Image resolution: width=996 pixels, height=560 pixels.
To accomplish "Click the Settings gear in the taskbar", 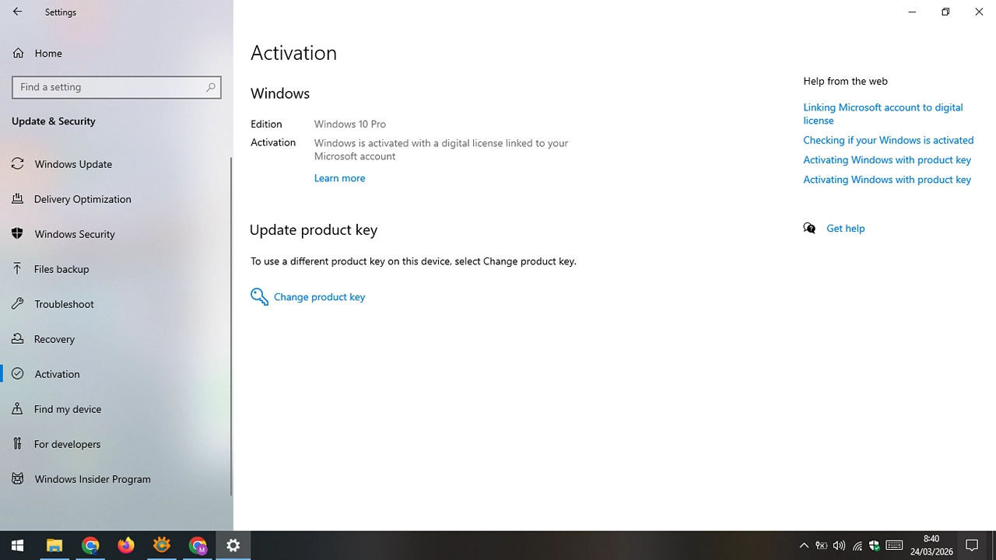I will tap(233, 545).
